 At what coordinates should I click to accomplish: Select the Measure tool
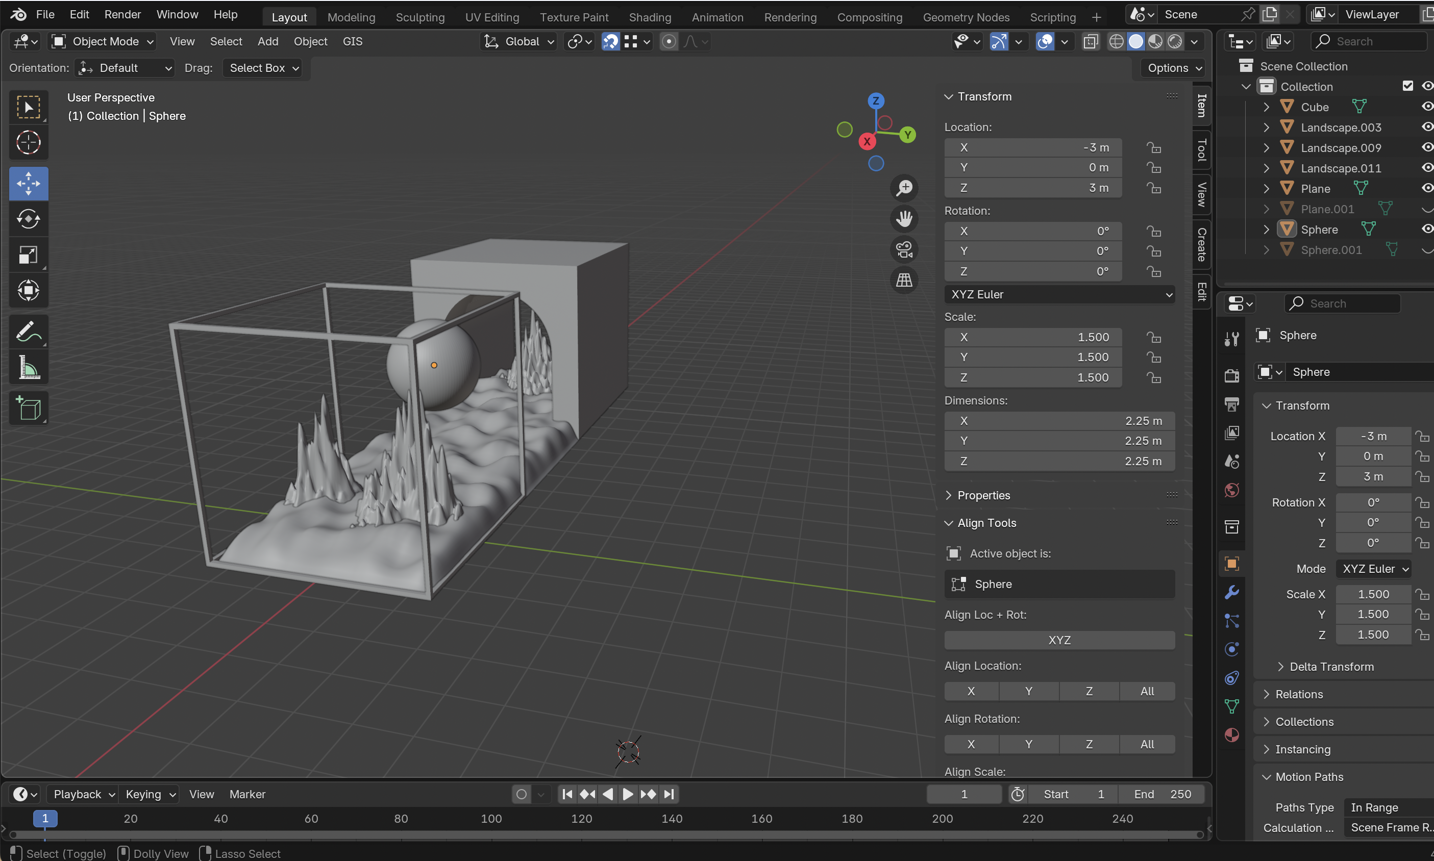click(28, 368)
